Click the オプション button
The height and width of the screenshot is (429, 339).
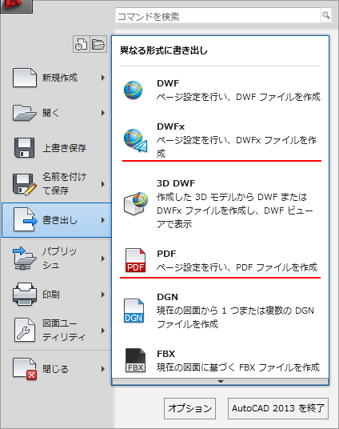coord(190,408)
